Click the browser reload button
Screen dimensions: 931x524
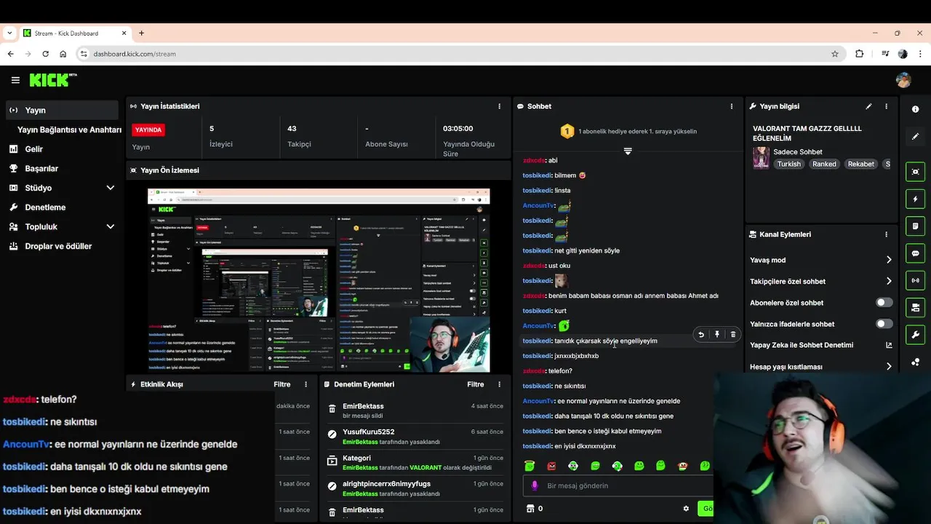click(x=45, y=54)
